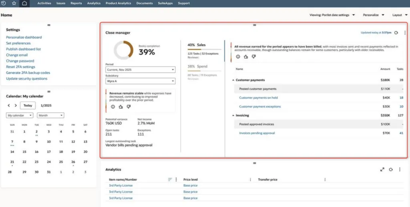The image size is (410, 207).
Task: Open Transfer price column options dots
Action: click(x=325, y=179)
